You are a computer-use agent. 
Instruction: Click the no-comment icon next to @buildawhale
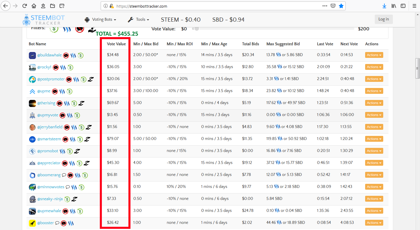click(66, 55)
